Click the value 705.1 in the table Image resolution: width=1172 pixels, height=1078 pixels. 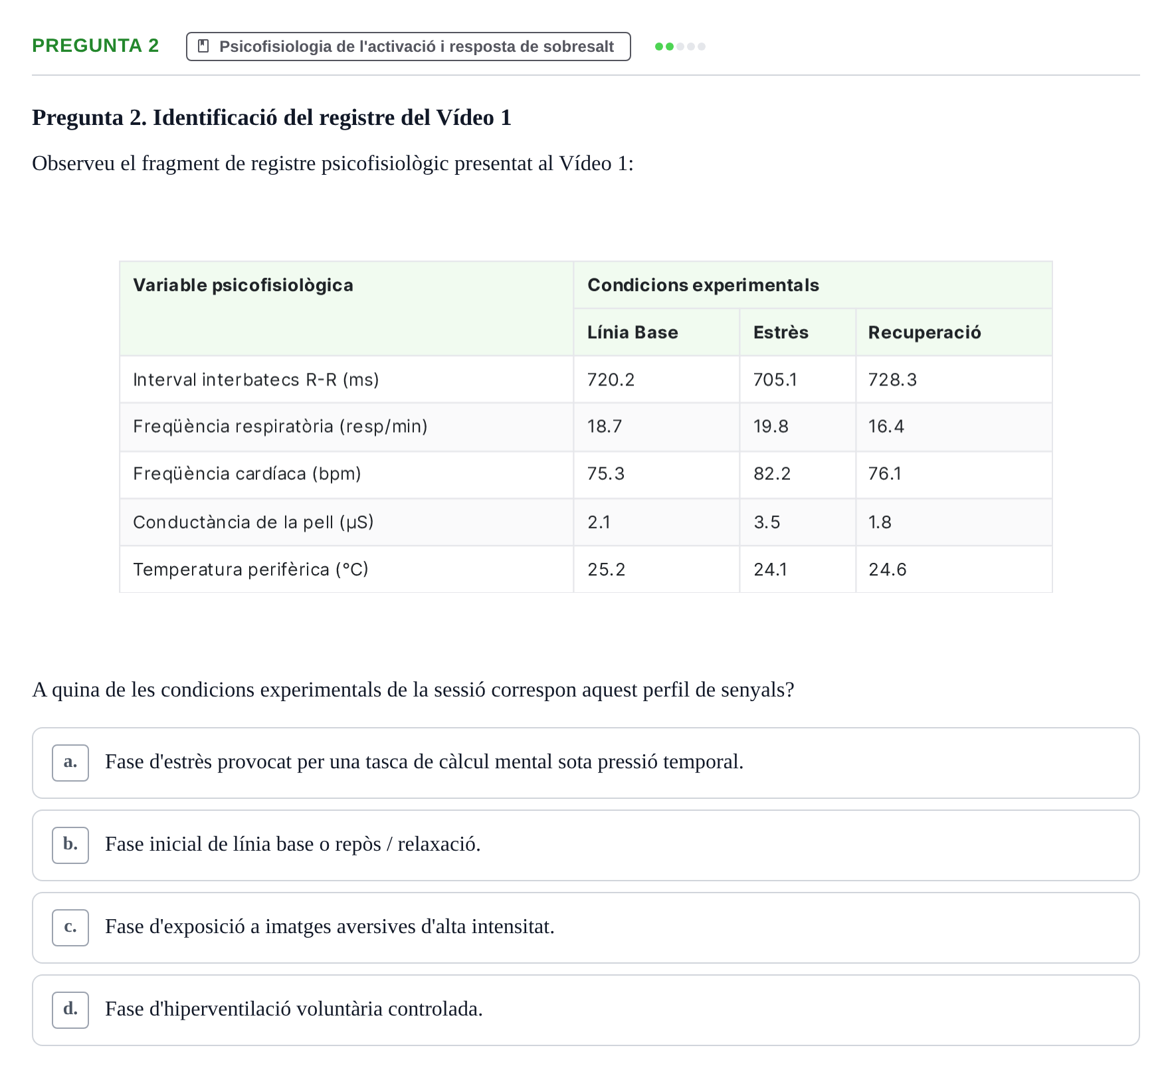[x=775, y=379]
